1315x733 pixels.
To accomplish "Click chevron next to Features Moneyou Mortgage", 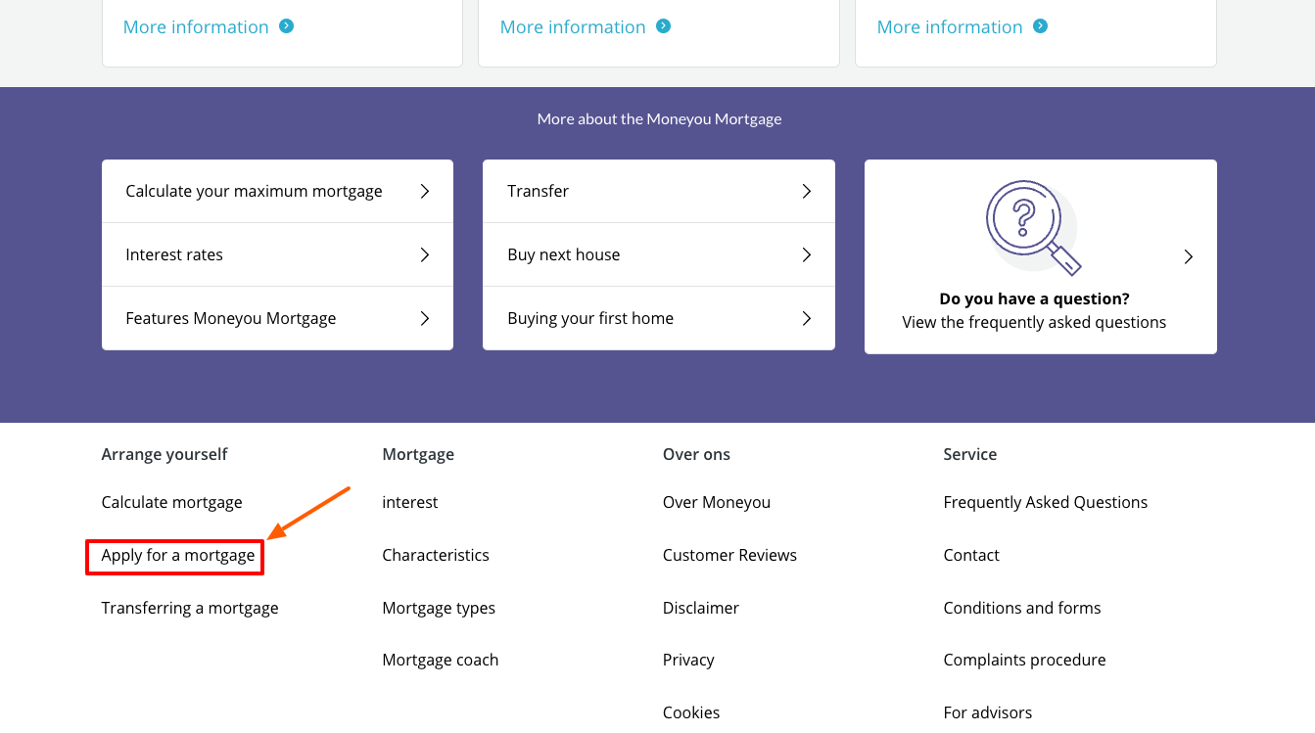I will pyautogui.click(x=425, y=319).
